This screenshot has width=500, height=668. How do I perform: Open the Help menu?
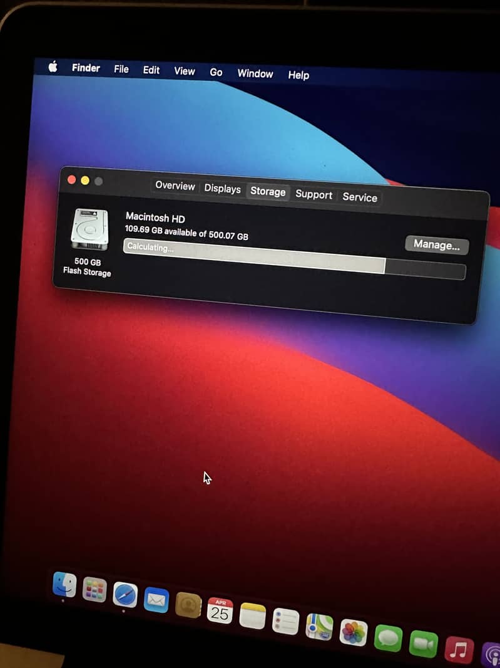(x=298, y=75)
